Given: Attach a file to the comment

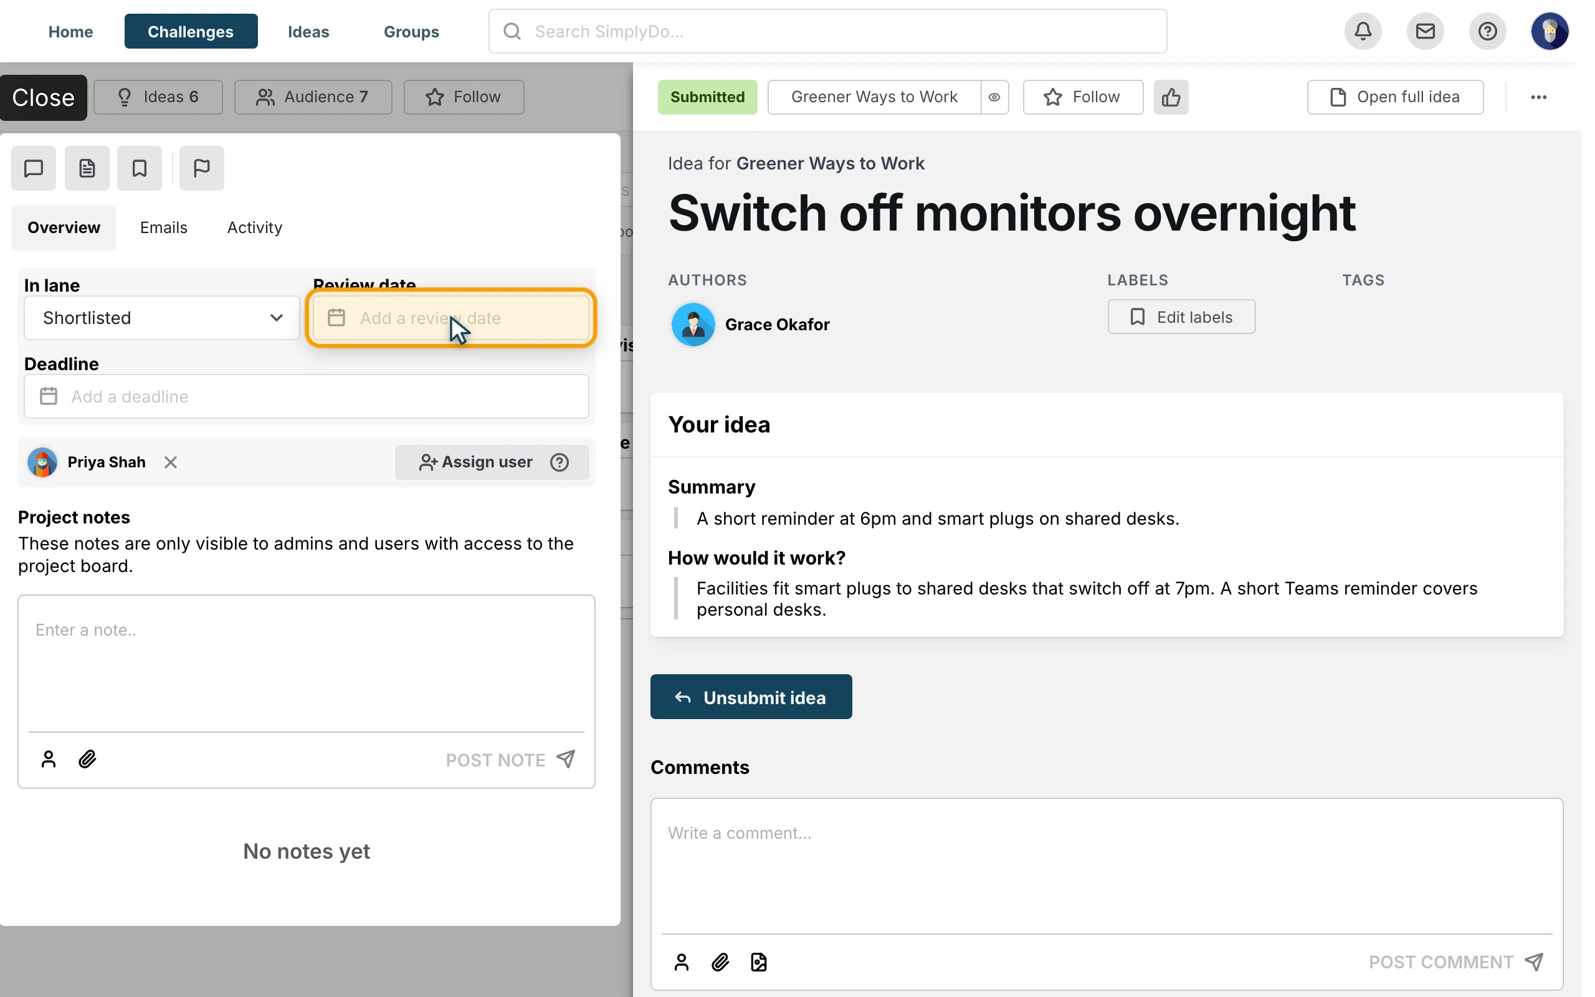Looking at the screenshot, I should click(x=720, y=962).
